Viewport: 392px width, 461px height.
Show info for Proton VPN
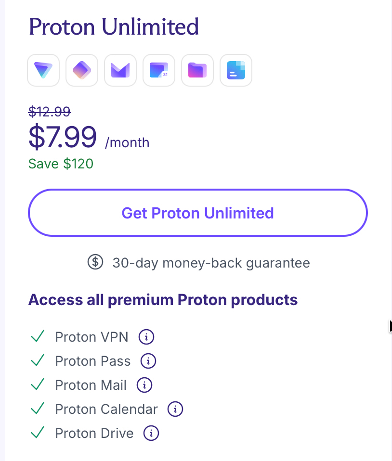tap(146, 337)
